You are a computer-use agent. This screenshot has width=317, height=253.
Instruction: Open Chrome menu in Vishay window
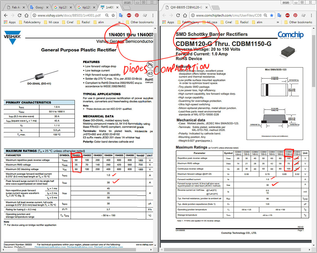(153, 15)
